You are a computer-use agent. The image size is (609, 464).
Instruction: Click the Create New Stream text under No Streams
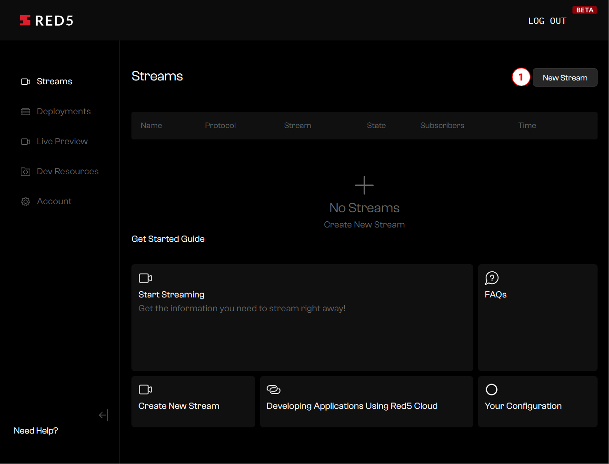point(364,225)
